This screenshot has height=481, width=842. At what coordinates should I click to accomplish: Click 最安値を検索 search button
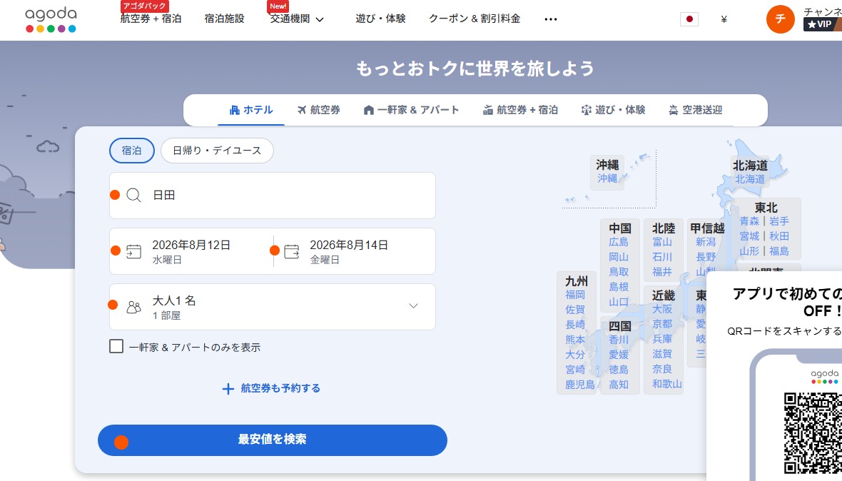click(273, 440)
